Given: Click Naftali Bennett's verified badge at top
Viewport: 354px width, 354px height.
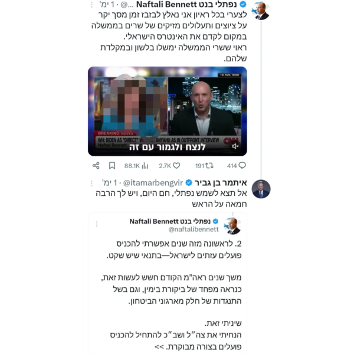Looking at the screenshot, I should 243,4.
